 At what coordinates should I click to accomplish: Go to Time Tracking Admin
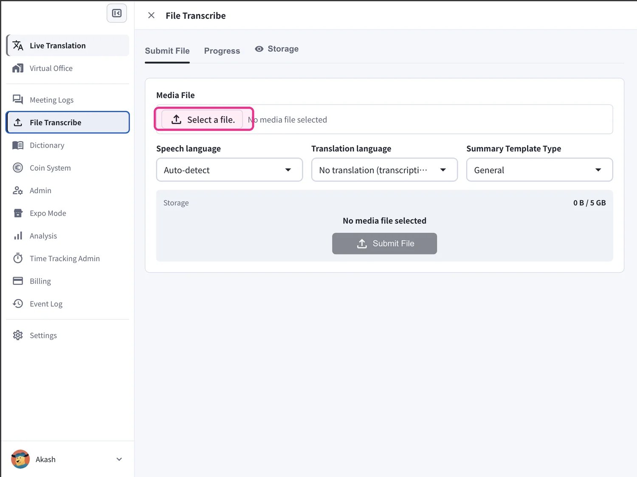(68, 258)
